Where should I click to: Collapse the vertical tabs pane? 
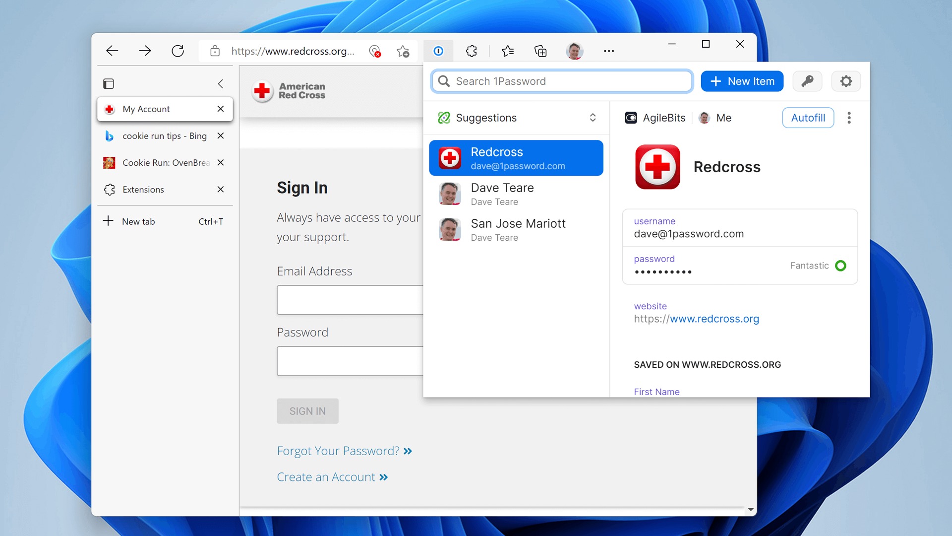point(221,83)
